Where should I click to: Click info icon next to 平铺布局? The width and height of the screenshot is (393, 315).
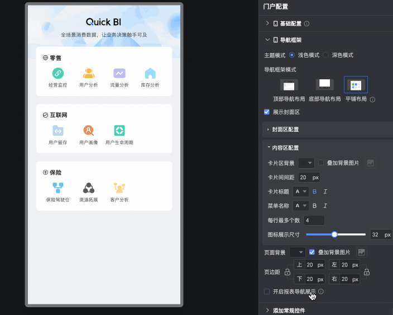[373, 99]
